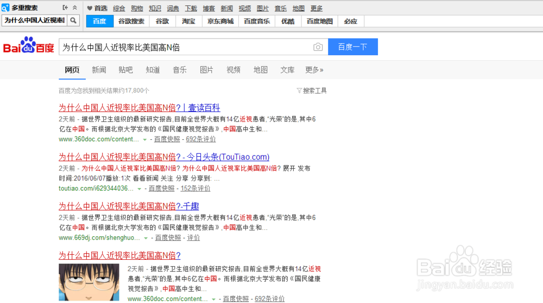
Task: Select the 视频 category in top bar
Action: [245, 8]
